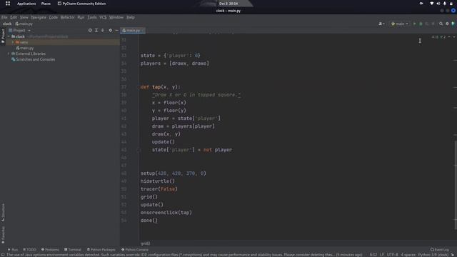Open the Window menu
The height and width of the screenshot is (257, 457).
(116, 17)
